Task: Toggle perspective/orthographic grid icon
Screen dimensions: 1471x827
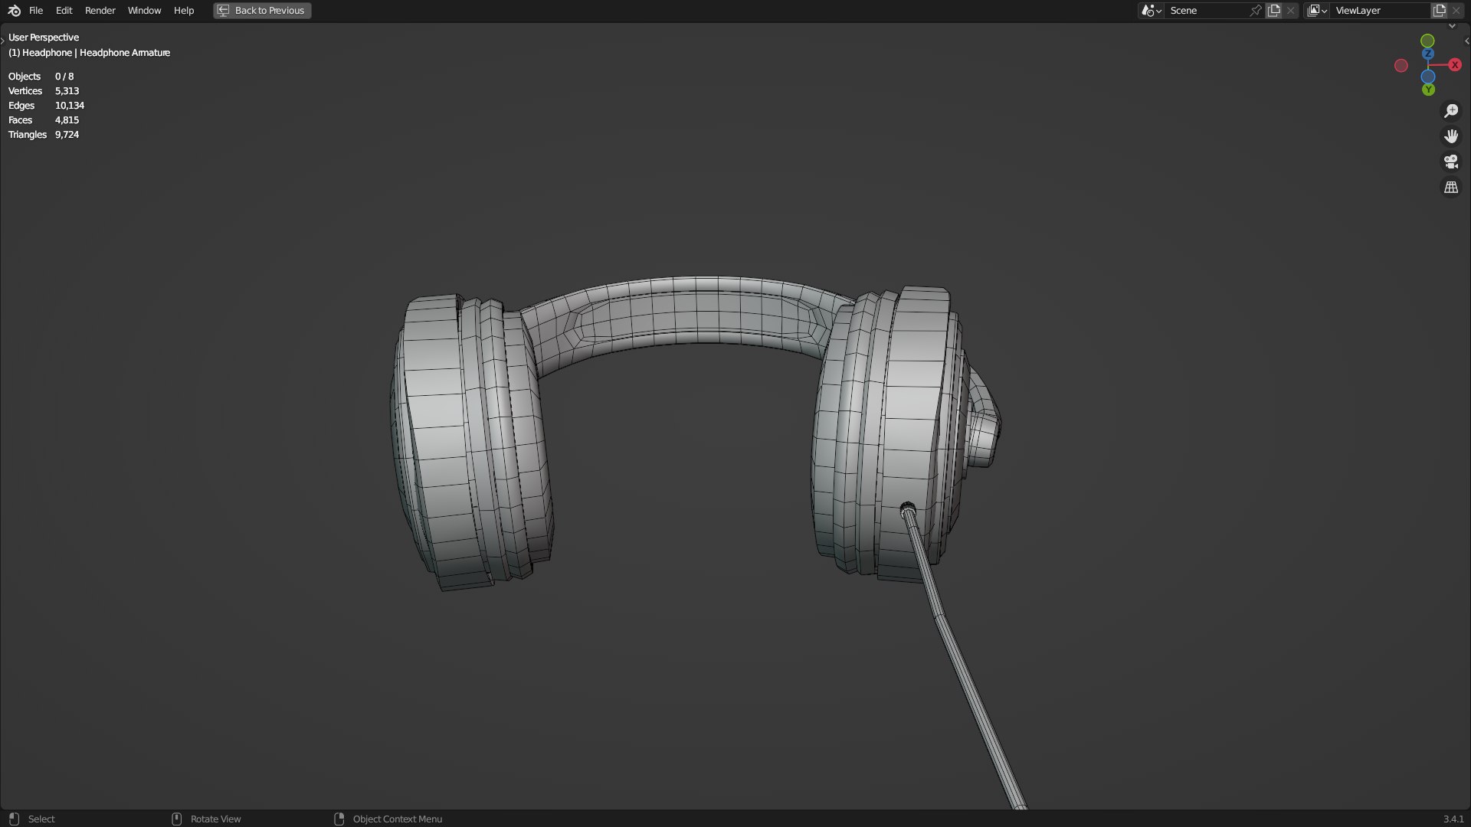Action: 1451,188
